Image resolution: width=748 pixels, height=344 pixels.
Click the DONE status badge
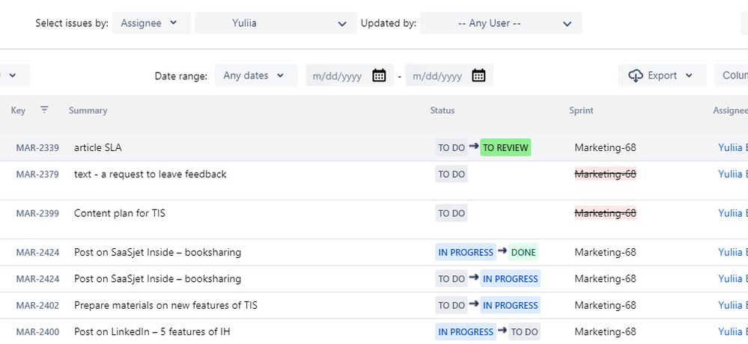pos(523,253)
